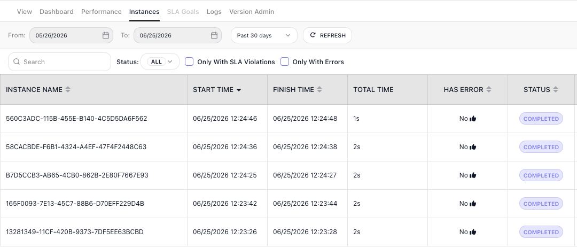Open the SLA Goals tab
577x247 pixels.
click(183, 12)
